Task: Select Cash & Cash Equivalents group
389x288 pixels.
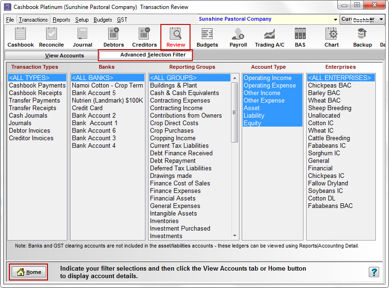Action: pos(190,93)
